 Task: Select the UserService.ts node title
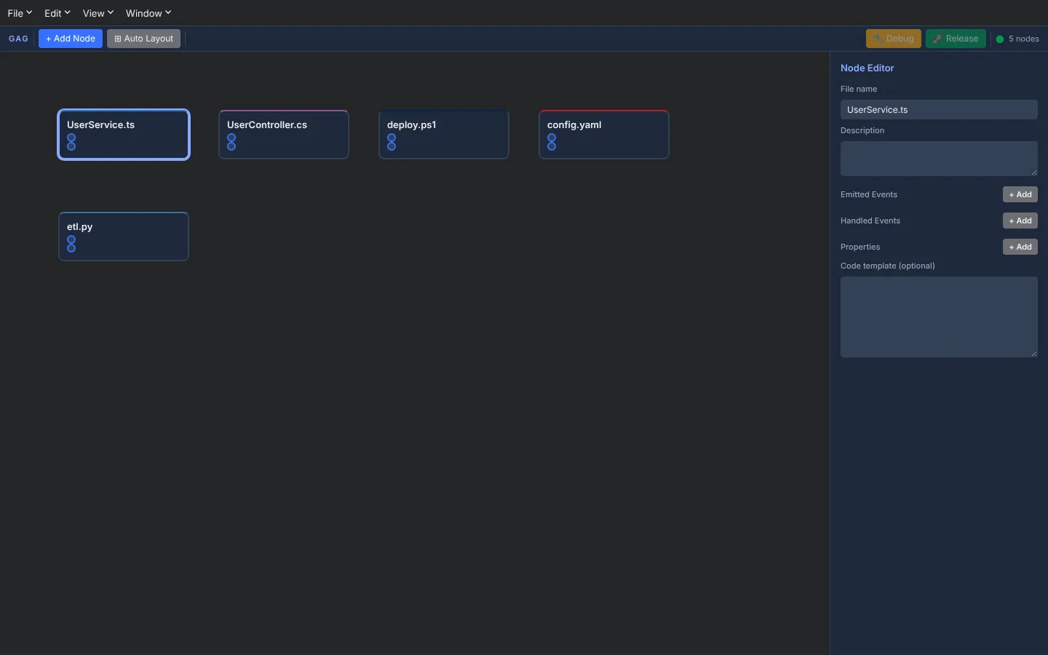click(100, 124)
